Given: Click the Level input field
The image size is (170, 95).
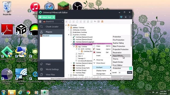Looking at the screenshot, I should click(122, 73).
